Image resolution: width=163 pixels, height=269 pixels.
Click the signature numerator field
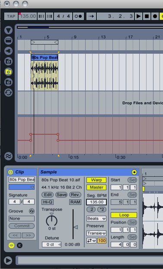coord(15,202)
